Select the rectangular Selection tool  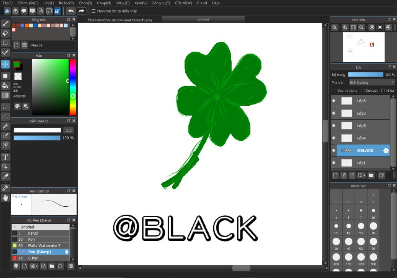click(x=5, y=107)
